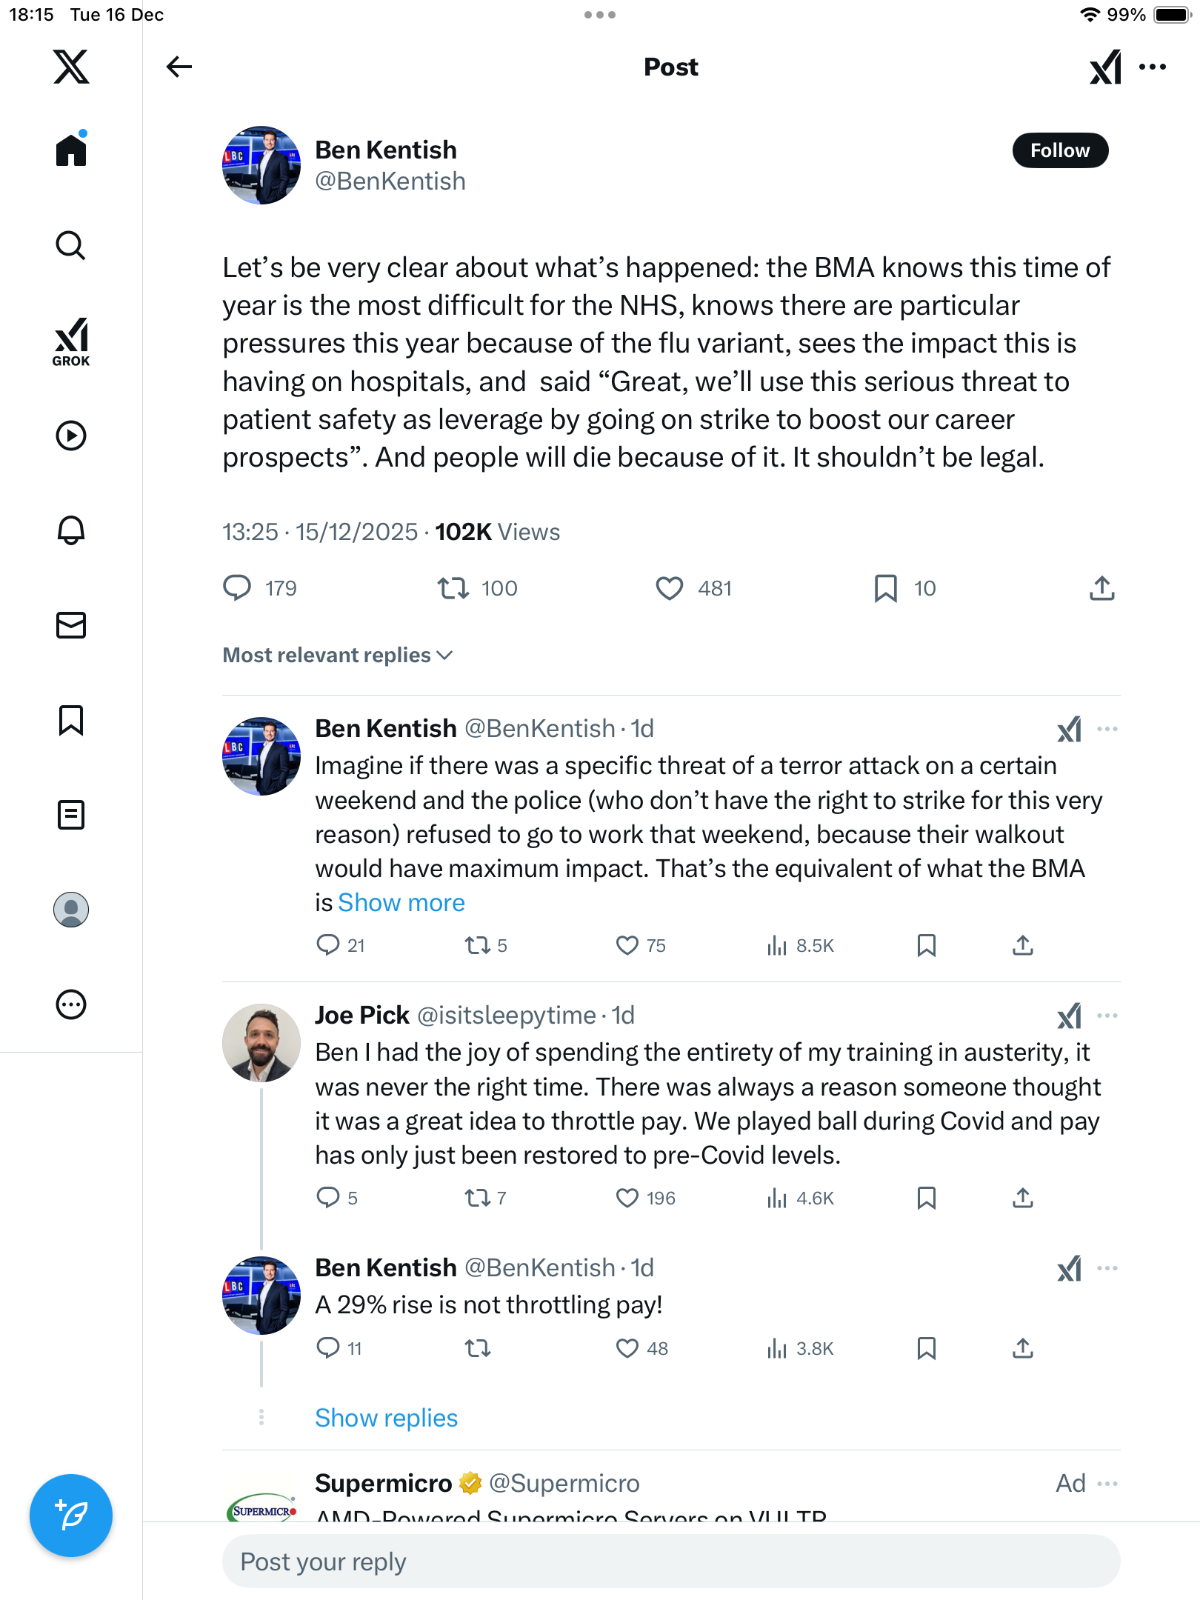Open the search page in sidebar
1200x1600 pixels.
71,245
